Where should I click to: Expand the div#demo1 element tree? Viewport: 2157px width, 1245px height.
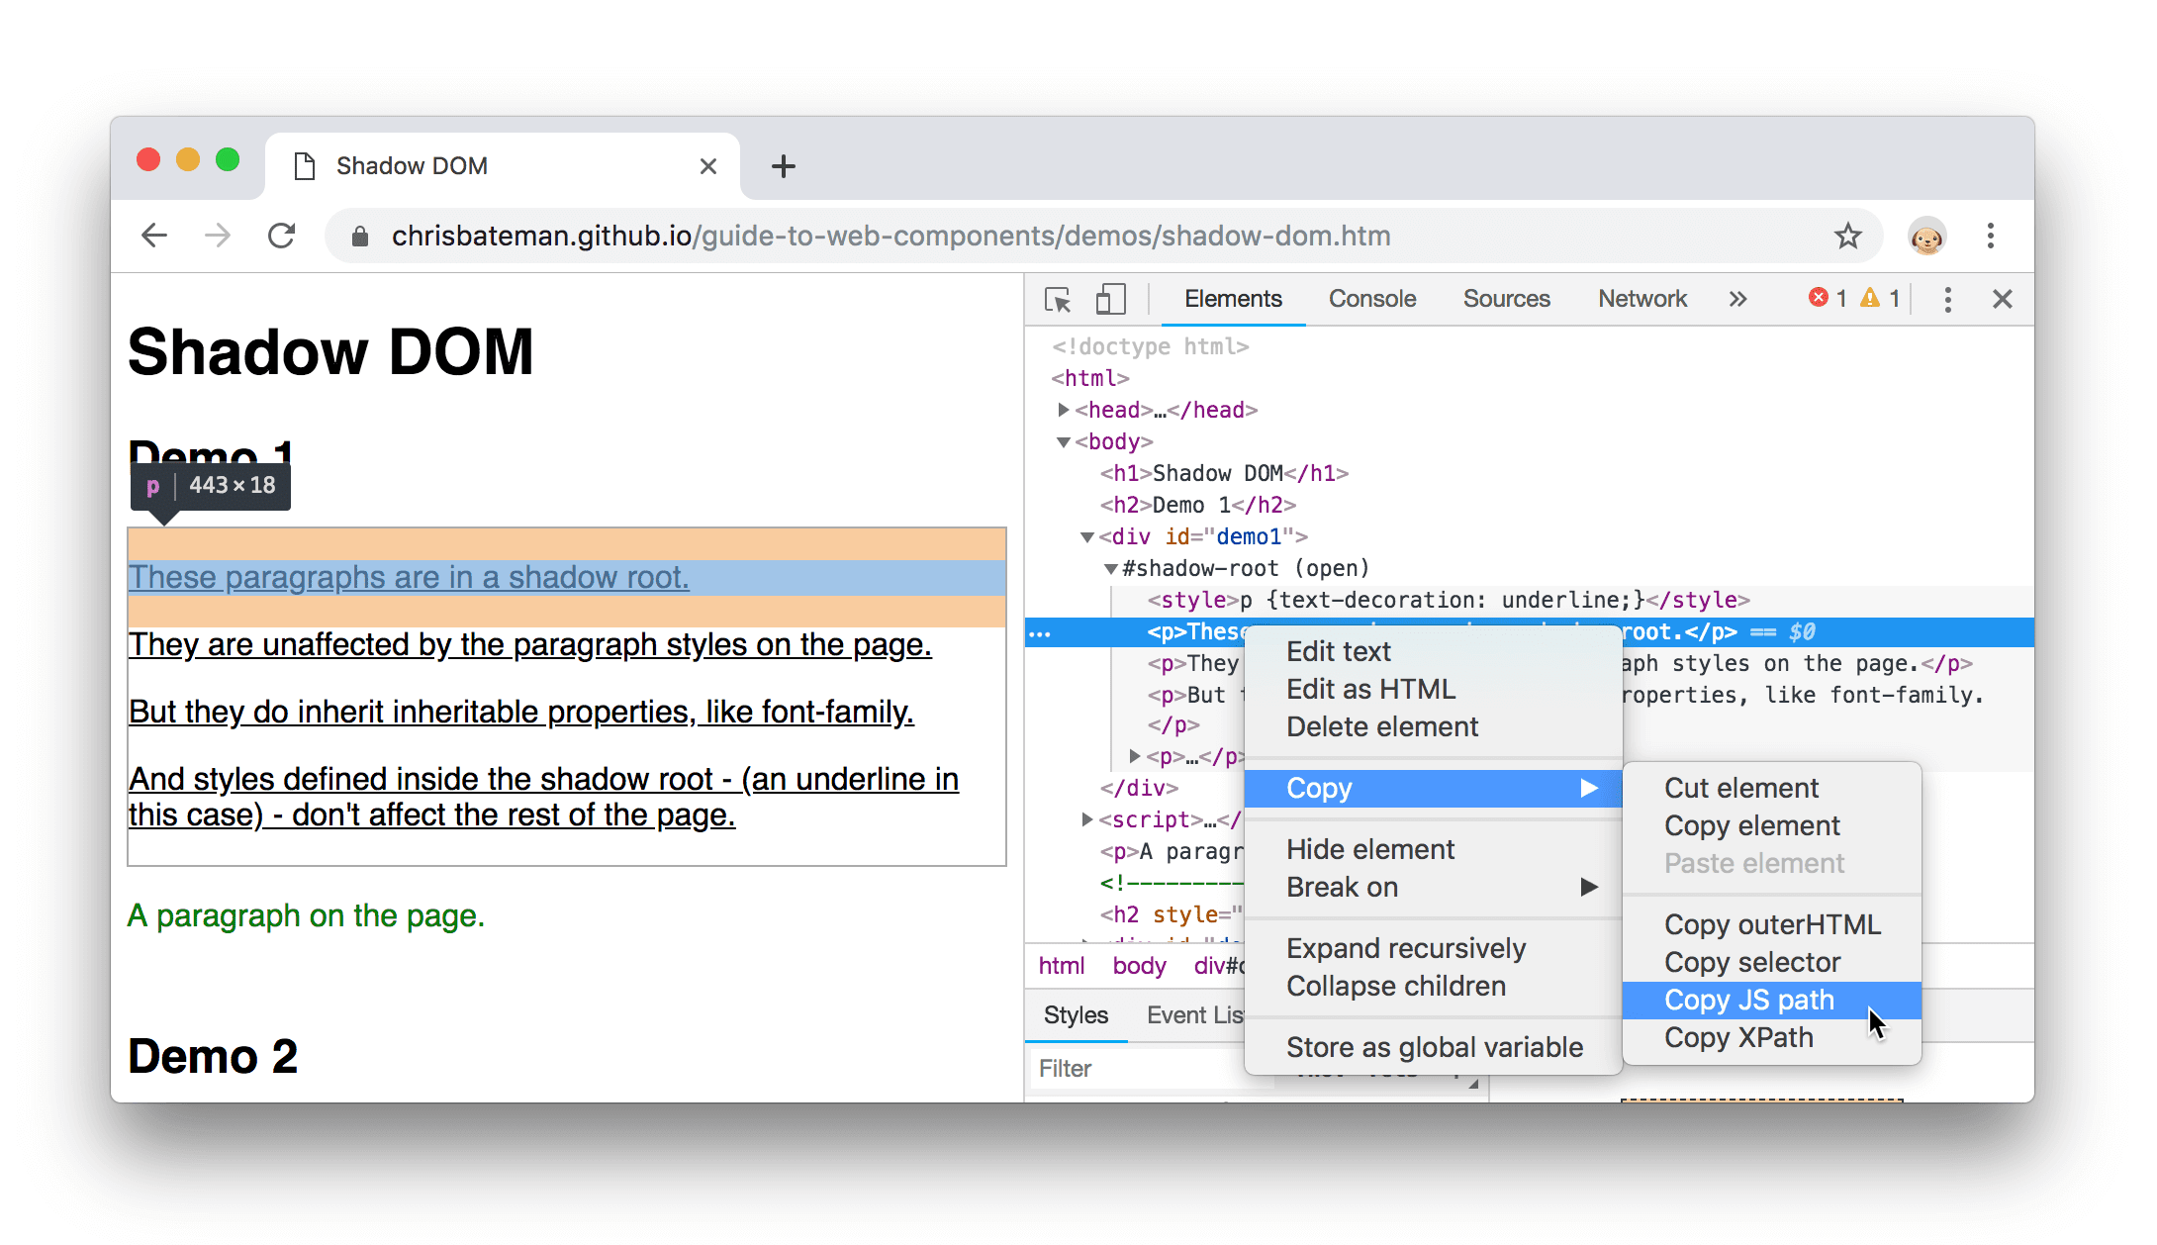1087,536
